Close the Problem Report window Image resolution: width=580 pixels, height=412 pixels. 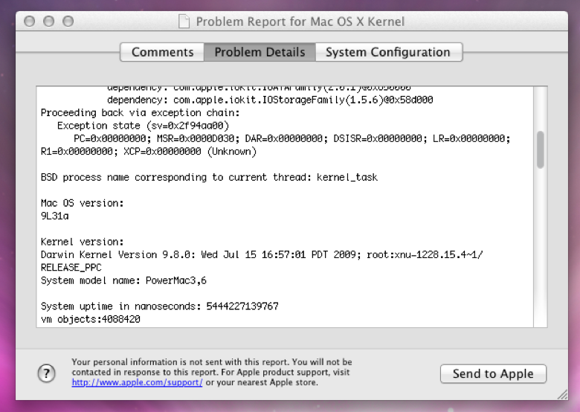30,22
